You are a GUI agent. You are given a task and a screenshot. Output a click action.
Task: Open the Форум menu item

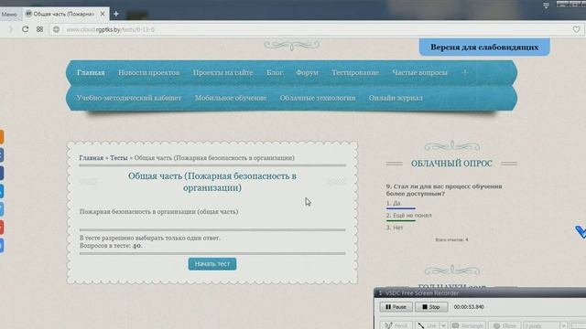(x=308, y=72)
